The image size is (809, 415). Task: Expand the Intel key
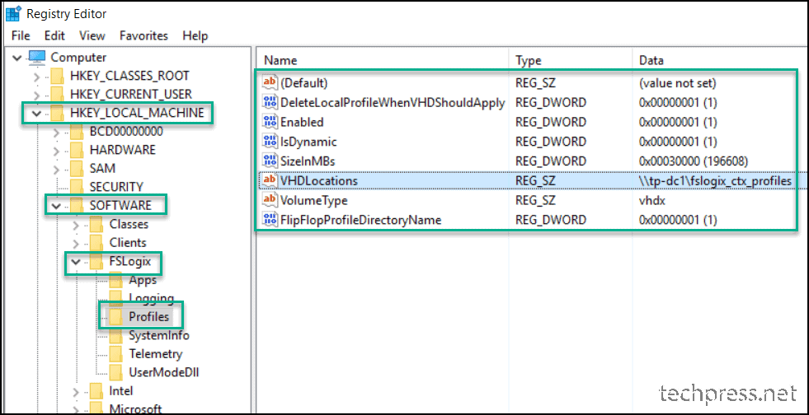(x=76, y=391)
